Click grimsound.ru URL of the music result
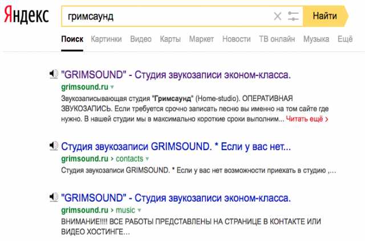365x241 pixels. pos(85,210)
